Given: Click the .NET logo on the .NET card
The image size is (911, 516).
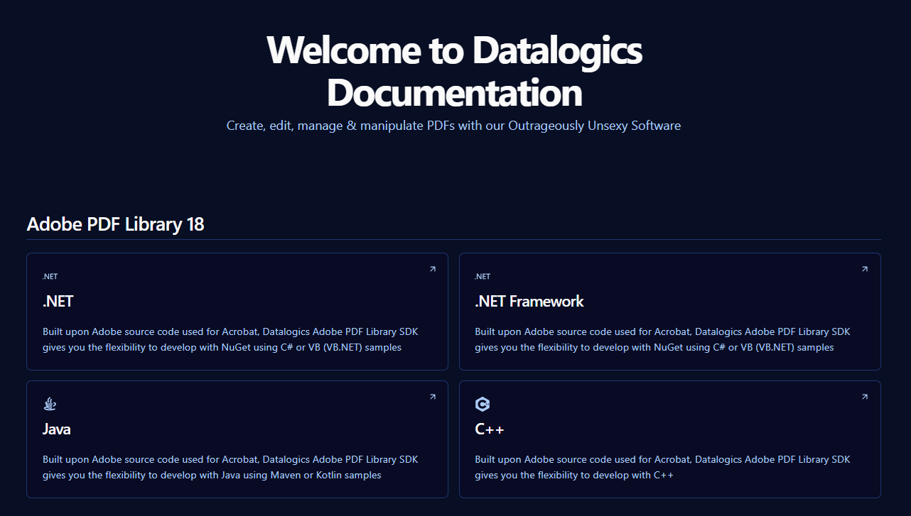Looking at the screenshot, I should tap(50, 276).
